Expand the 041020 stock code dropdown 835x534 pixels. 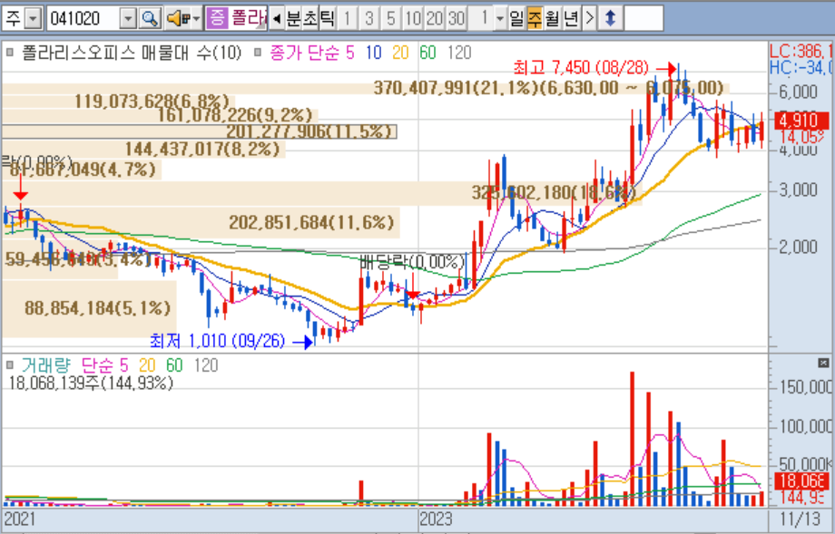pos(128,19)
